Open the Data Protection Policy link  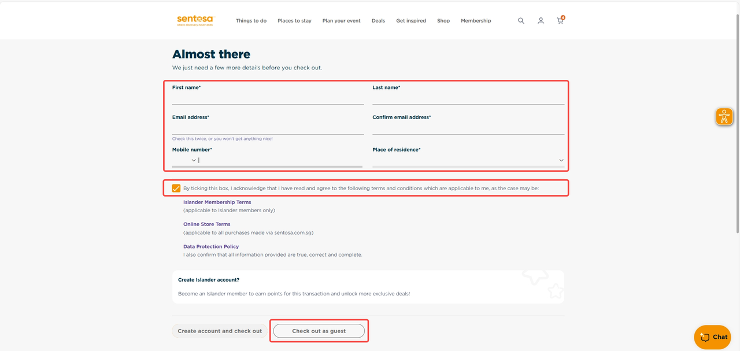pos(210,246)
